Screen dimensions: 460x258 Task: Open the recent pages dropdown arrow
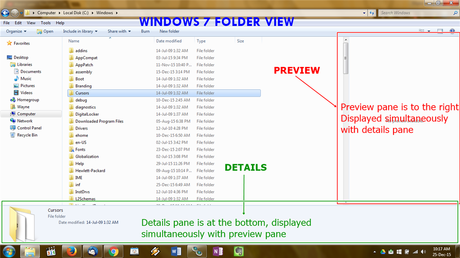click(x=21, y=13)
